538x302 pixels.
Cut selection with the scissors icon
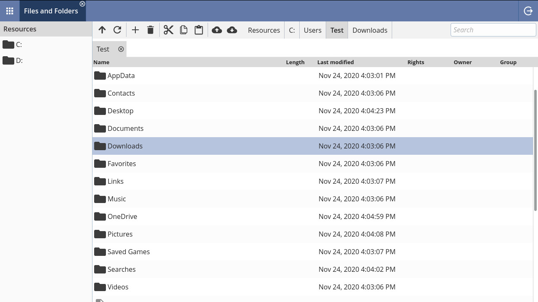pos(169,30)
